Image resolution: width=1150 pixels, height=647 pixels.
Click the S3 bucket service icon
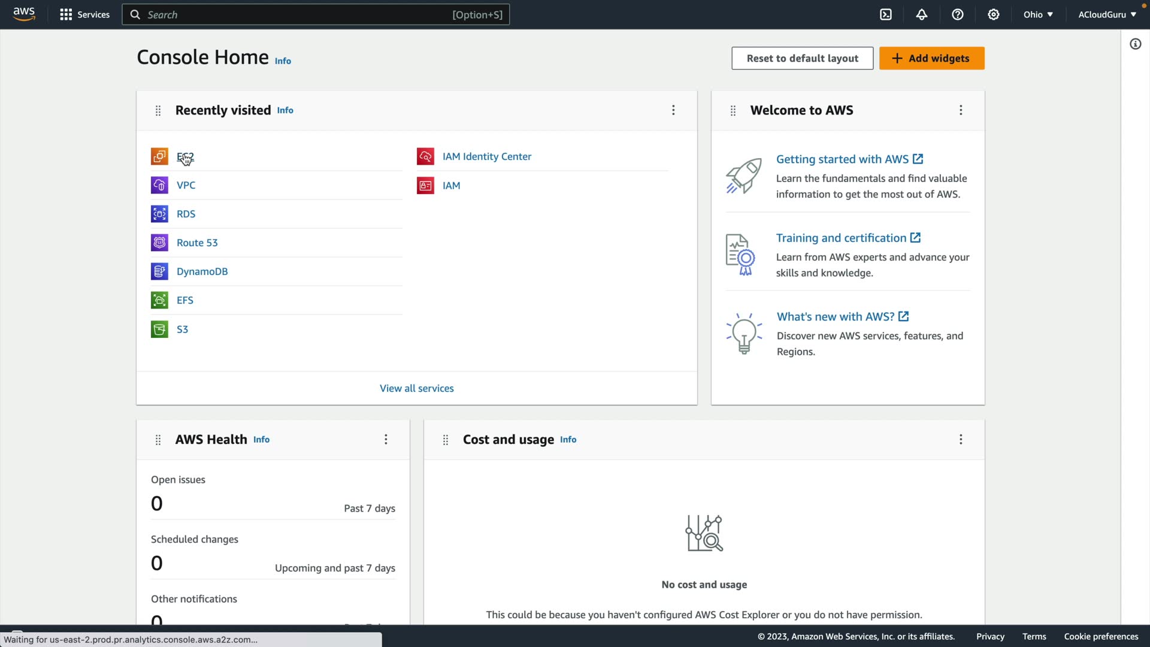[x=159, y=329]
